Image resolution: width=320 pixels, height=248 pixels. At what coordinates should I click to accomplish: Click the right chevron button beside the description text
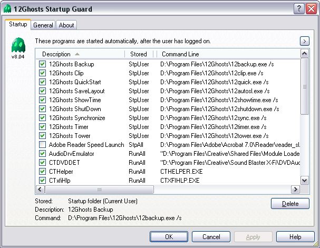coord(305,41)
